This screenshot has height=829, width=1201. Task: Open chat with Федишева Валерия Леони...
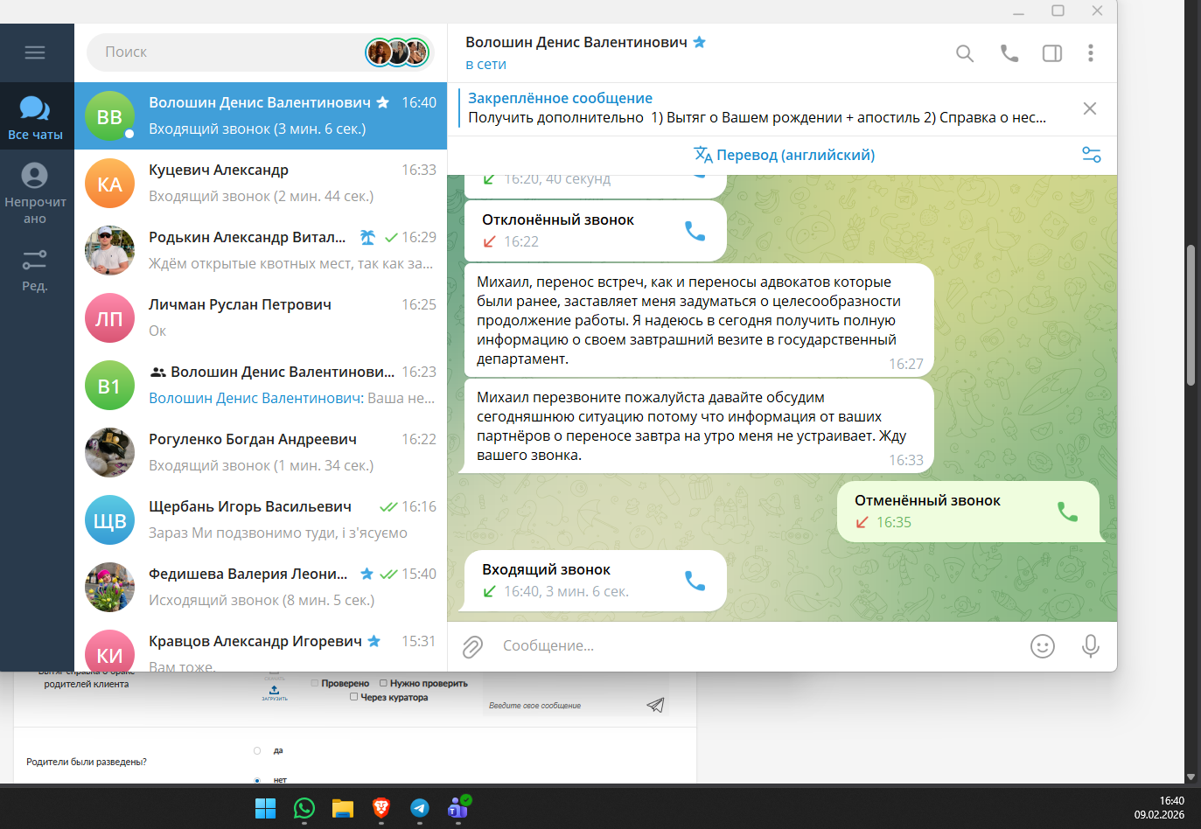[x=261, y=588]
